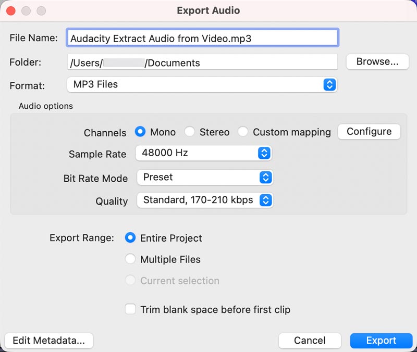The width and height of the screenshot is (417, 352).
Task: Open the Quality dropdown
Action: pos(205,200)
